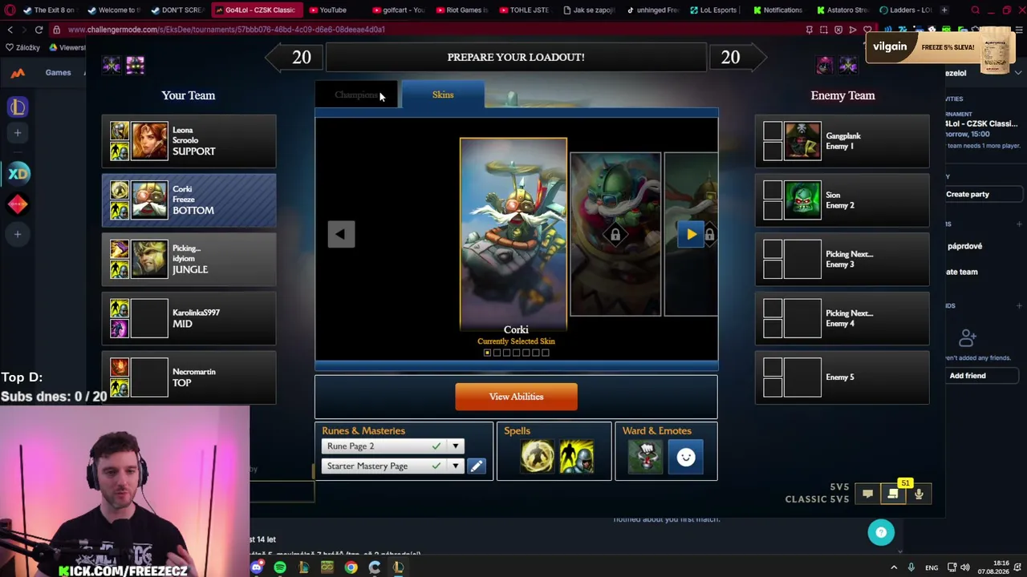Click the Challengermode logo icon
The height and width of the screenshot is (577, 1027).
pos(18,72)
